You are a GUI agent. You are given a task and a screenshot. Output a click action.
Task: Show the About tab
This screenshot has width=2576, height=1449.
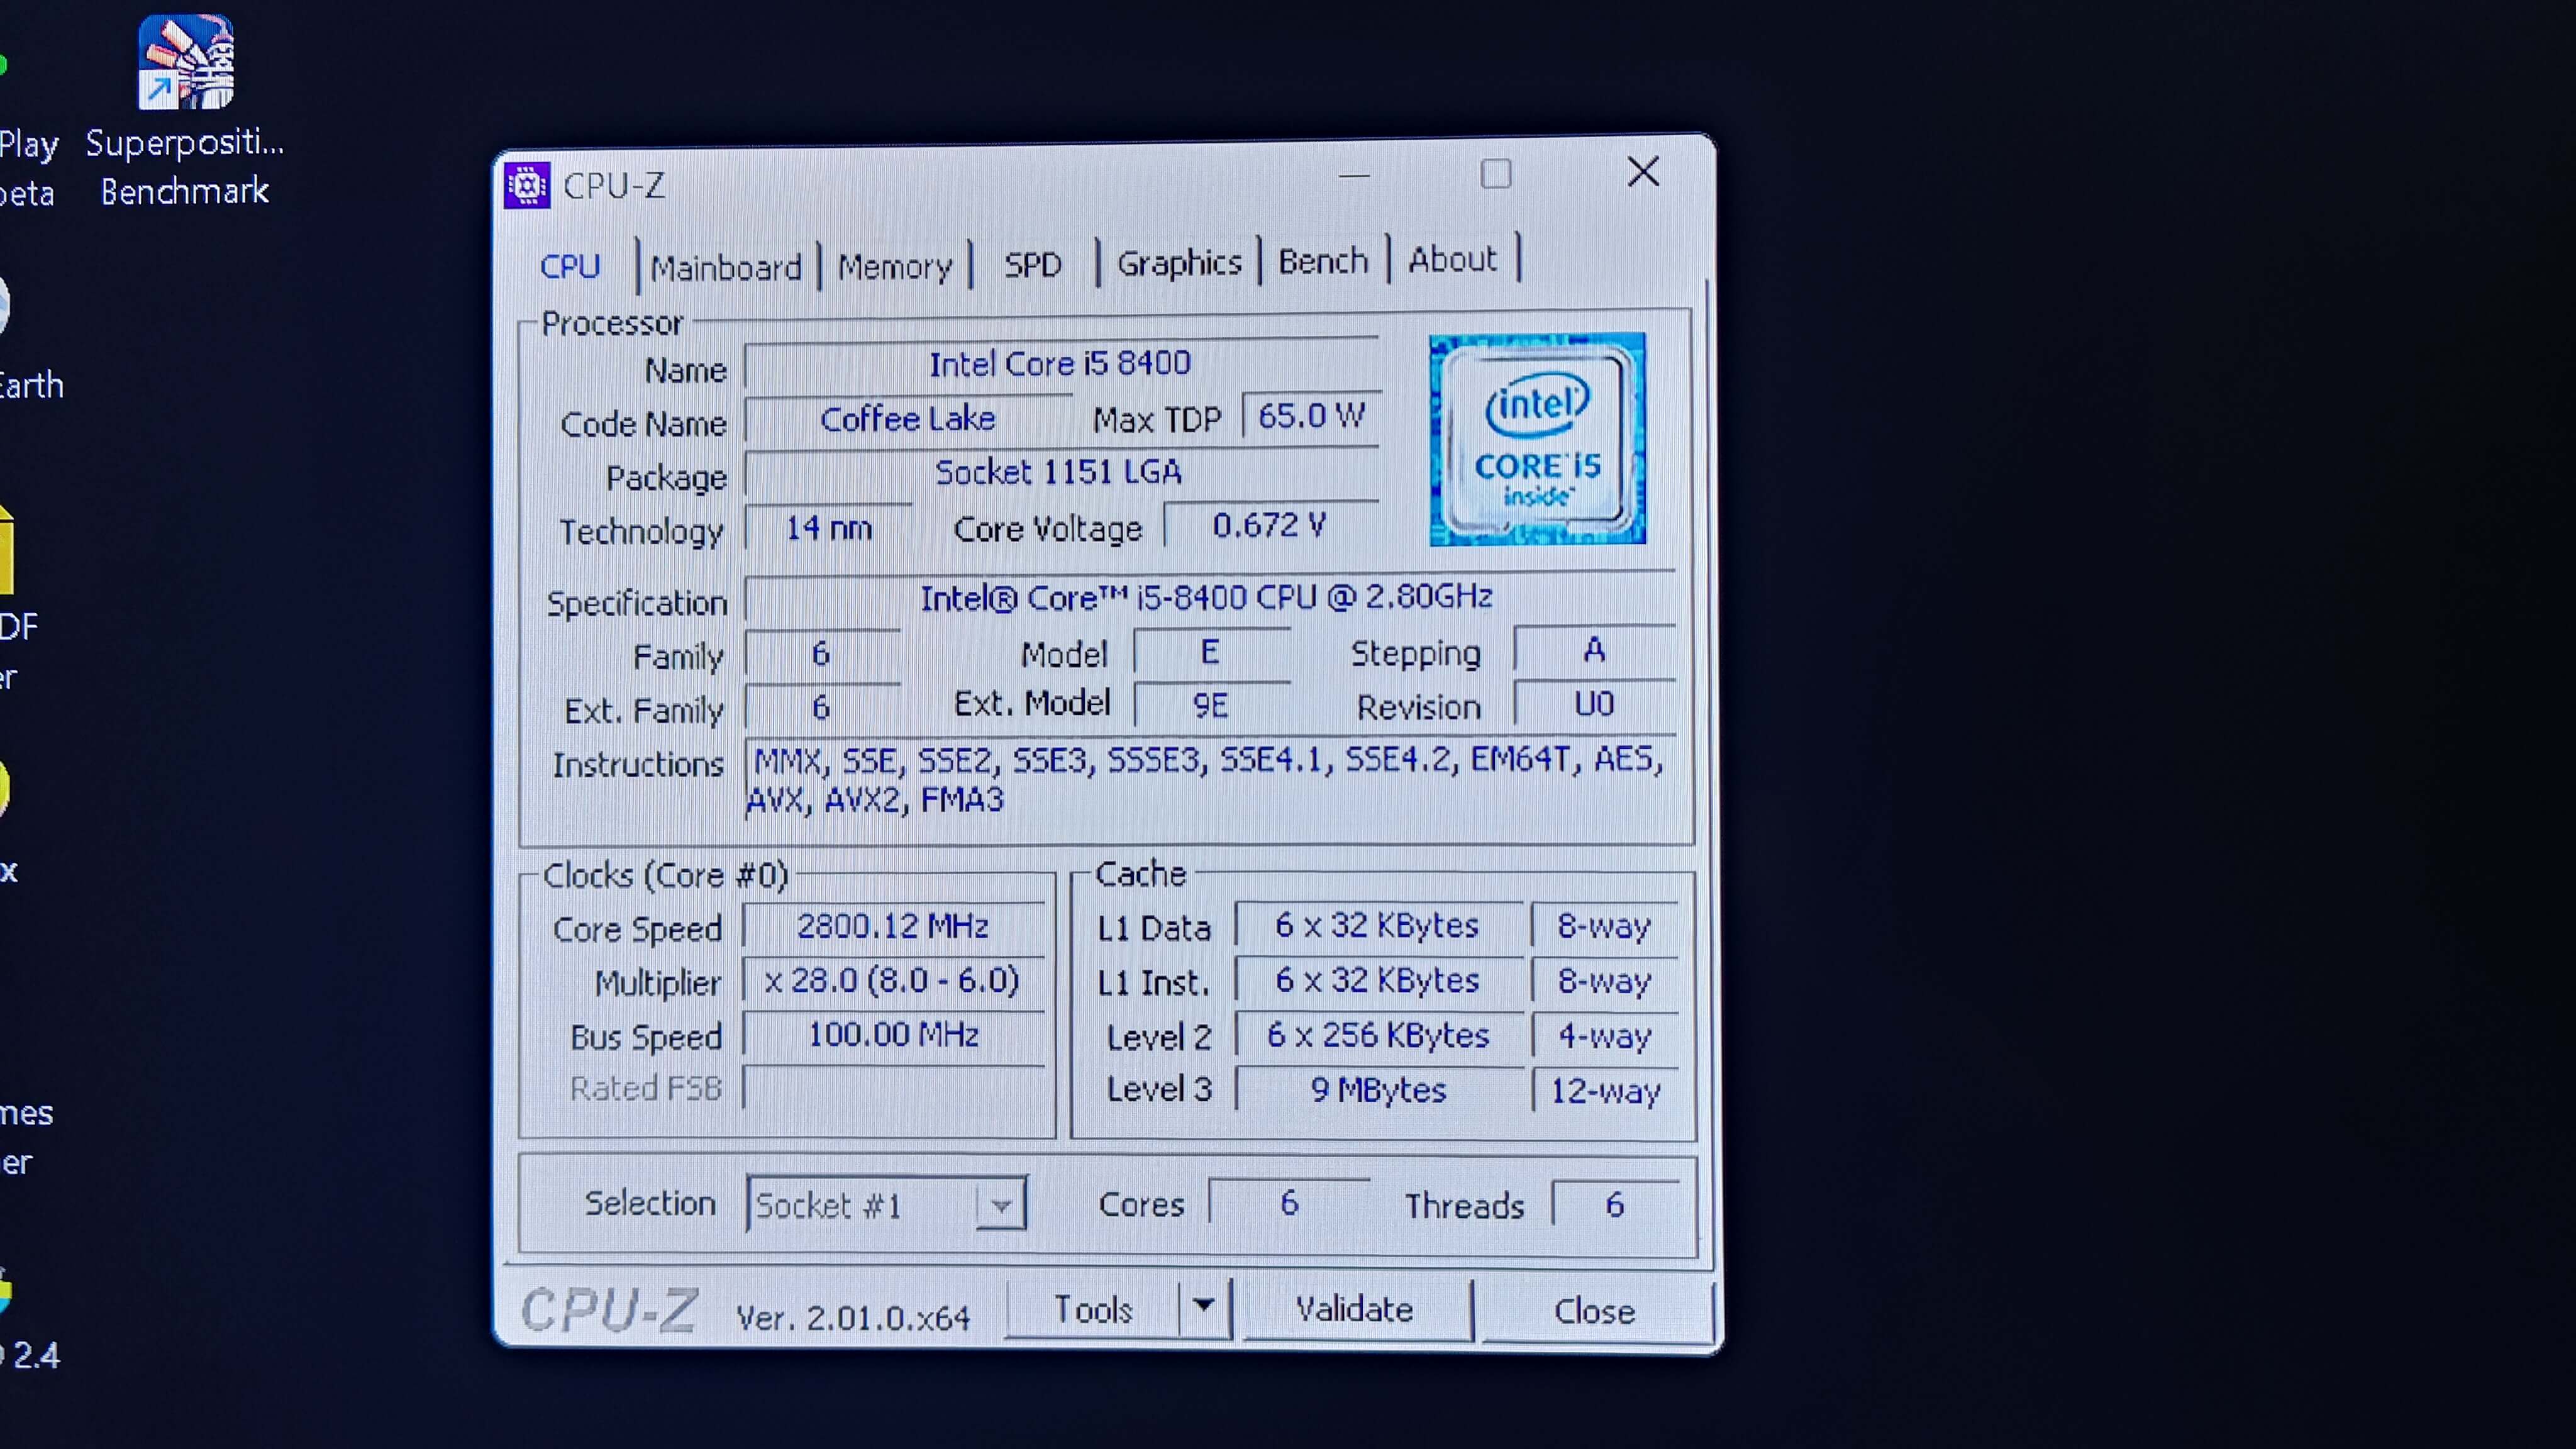point(1452,259)
